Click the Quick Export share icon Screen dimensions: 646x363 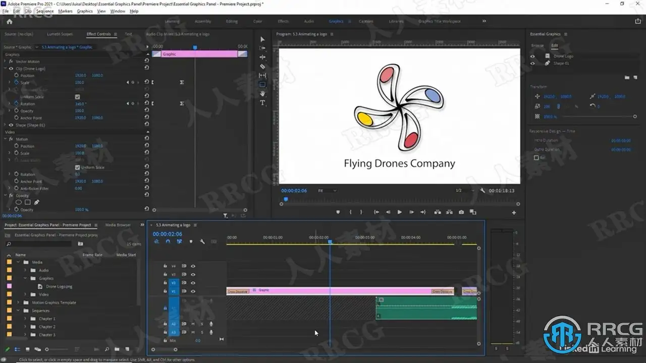[637, 22]
